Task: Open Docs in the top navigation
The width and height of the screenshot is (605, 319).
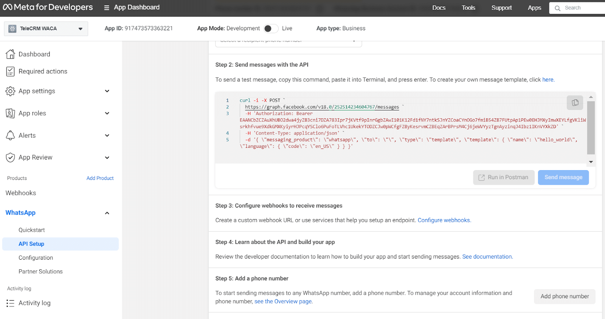Action: click(x=439, y=8)
